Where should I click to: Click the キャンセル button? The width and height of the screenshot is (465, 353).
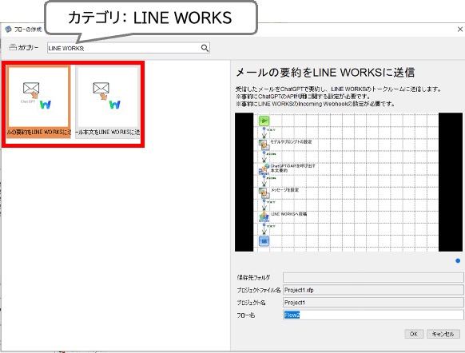[x=443, y=334]
